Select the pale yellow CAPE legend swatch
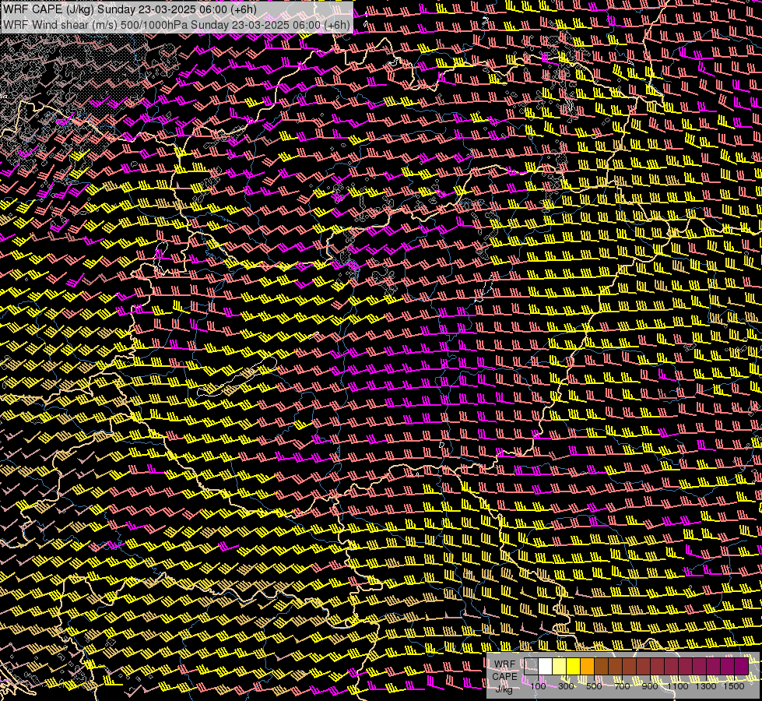The height and width of the screenshot is (701, 762). (560, 667)
